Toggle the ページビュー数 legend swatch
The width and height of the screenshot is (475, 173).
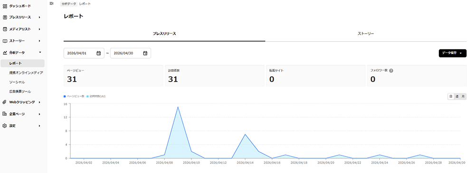tap(65, 96)
